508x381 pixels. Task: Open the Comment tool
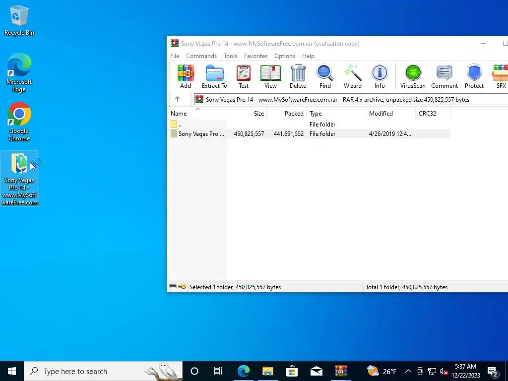[x=444, y=76]
